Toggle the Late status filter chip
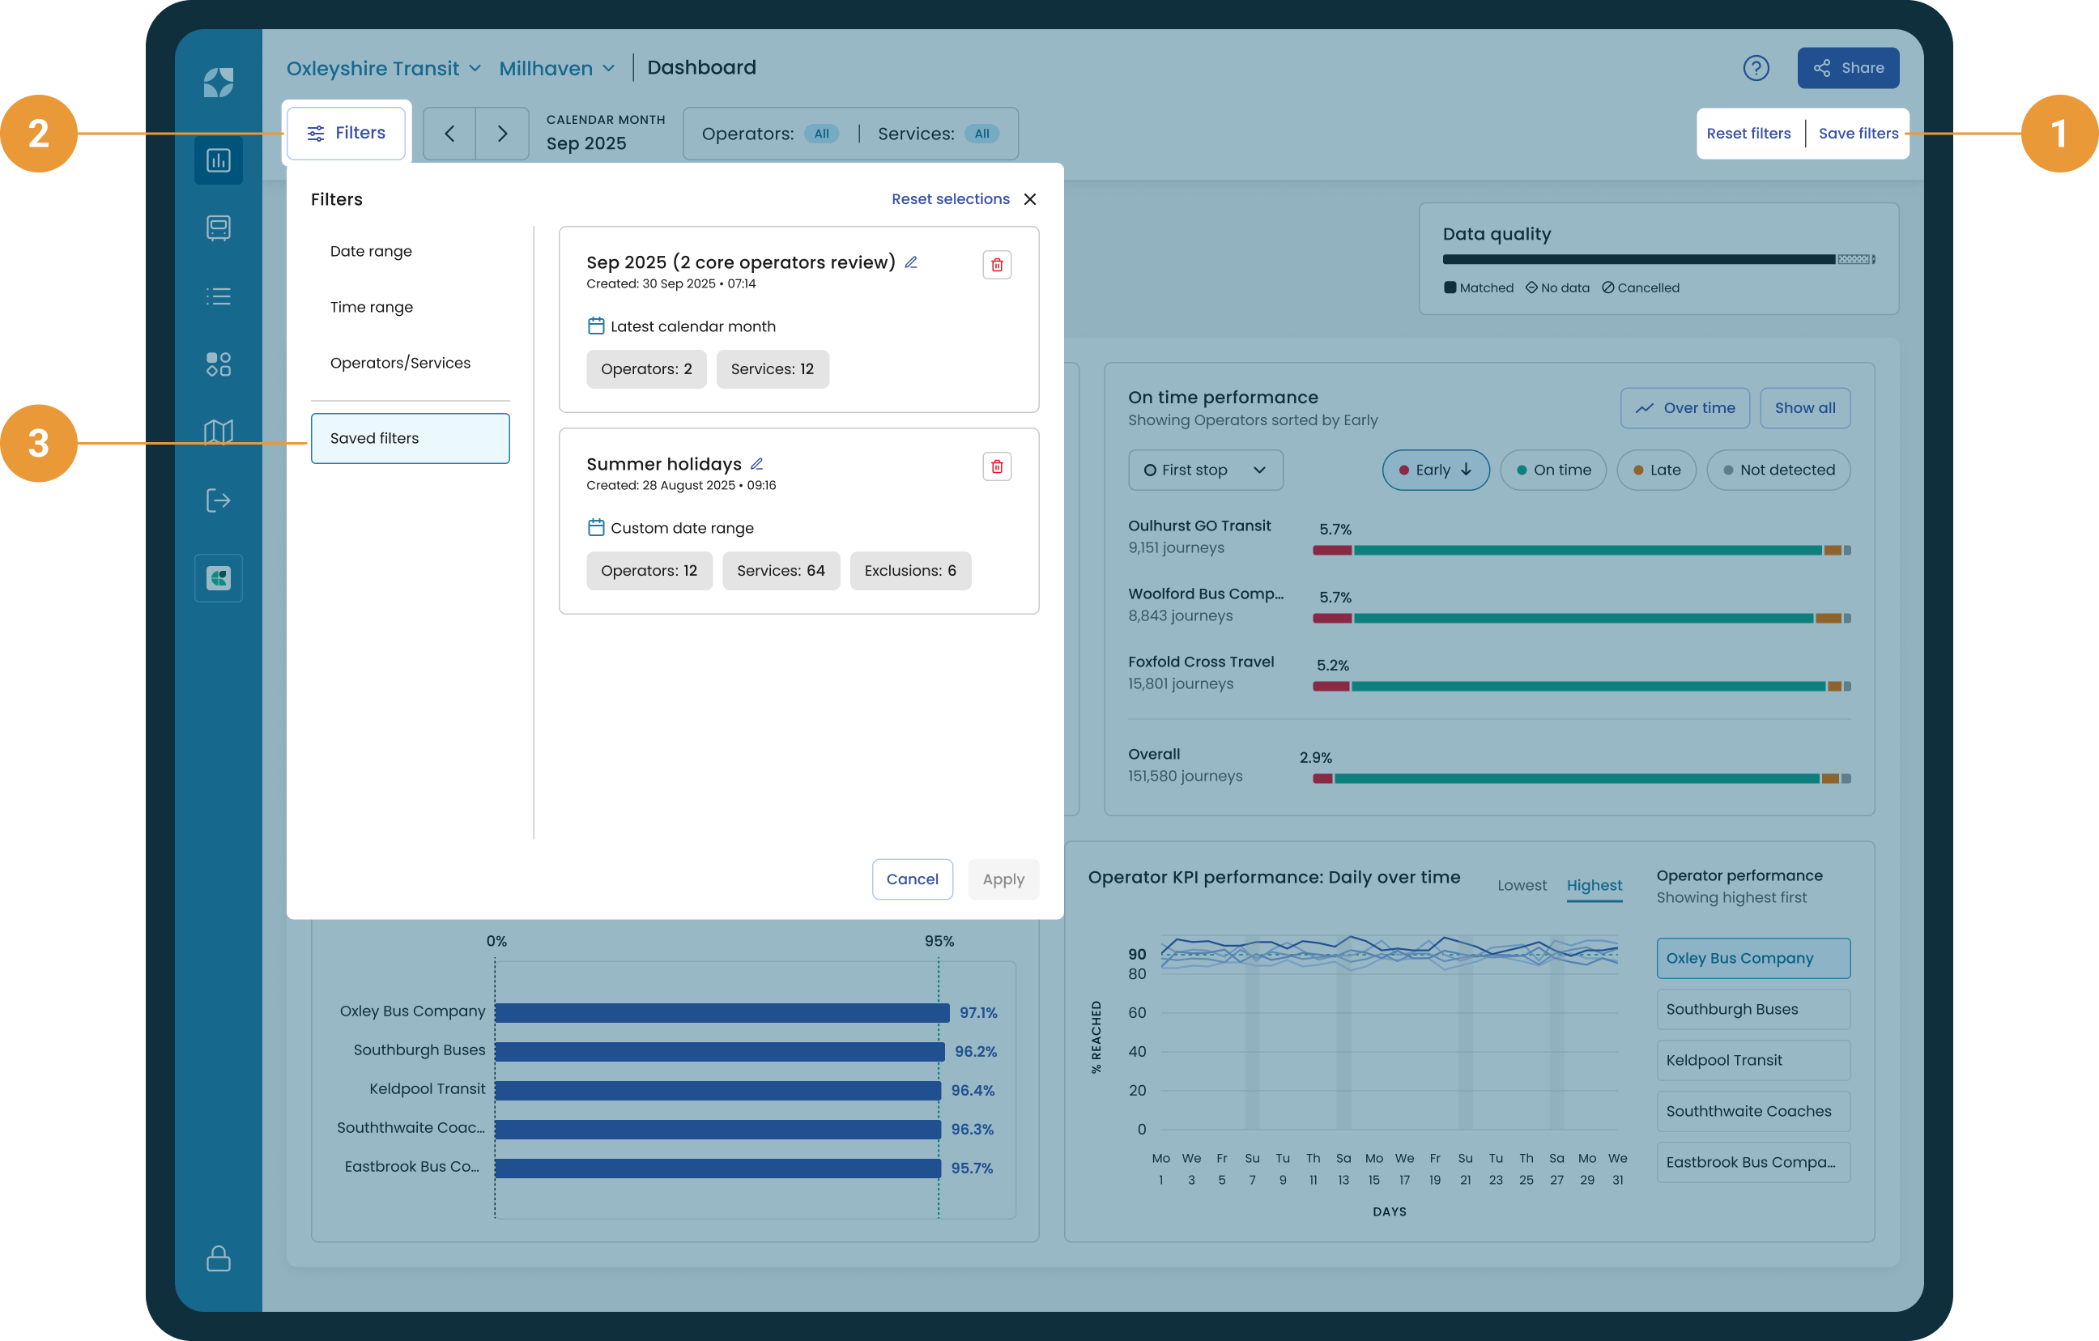 (1655, 470)
